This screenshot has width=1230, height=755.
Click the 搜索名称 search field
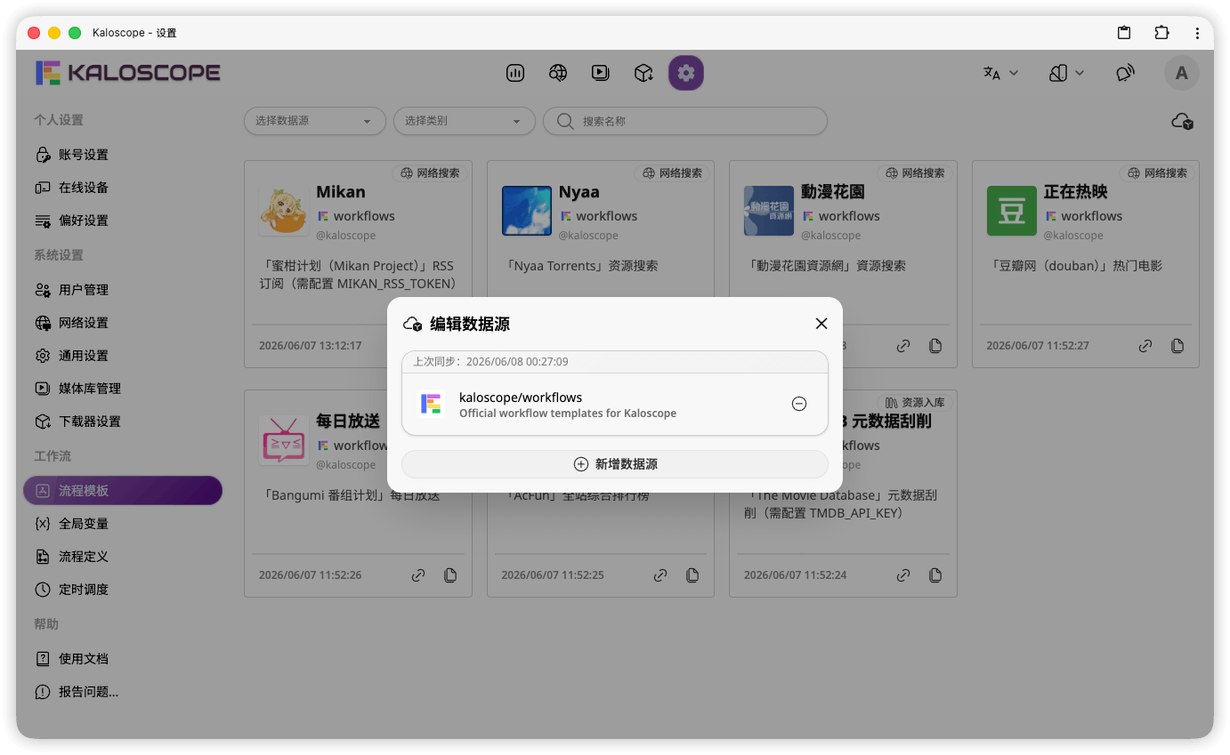[x=684, y=121]
